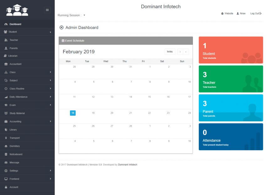
Task: Click the Frontend monitor icon
Action: click(x=6, y=179)
